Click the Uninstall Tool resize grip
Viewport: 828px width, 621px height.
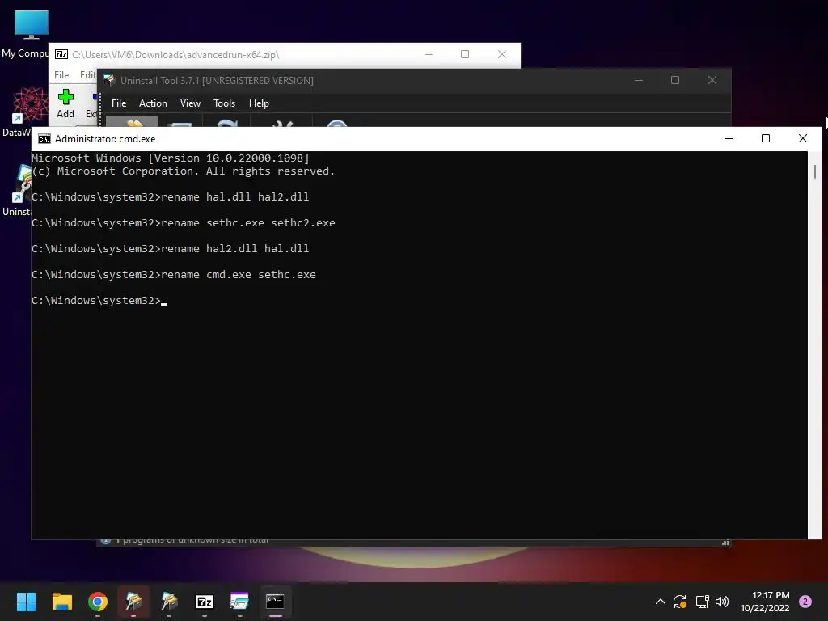point(725,543)
